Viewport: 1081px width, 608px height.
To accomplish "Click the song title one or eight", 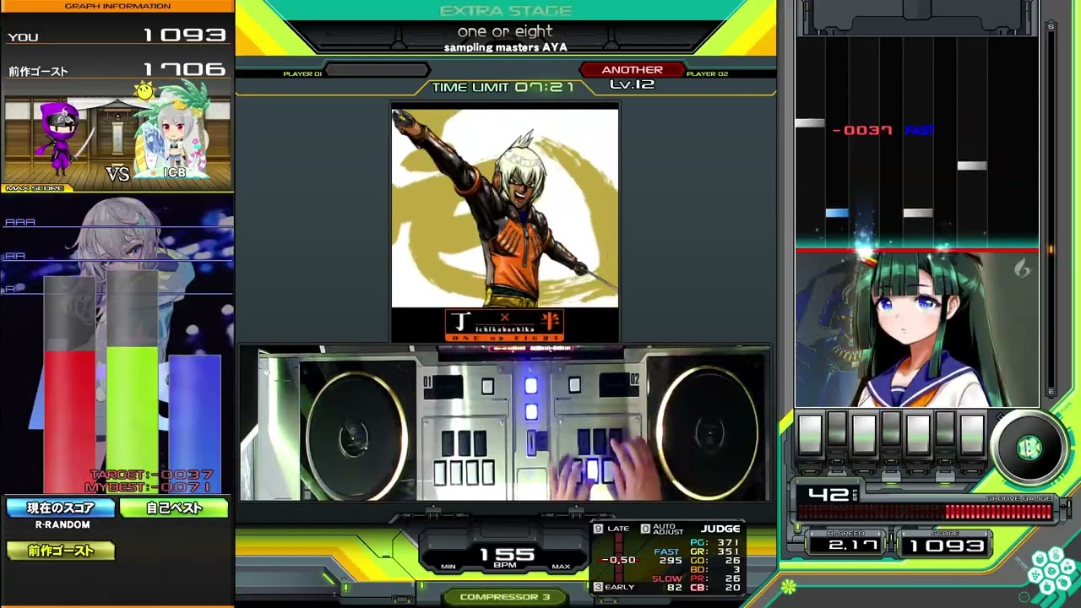I will [x=505, y=31].
